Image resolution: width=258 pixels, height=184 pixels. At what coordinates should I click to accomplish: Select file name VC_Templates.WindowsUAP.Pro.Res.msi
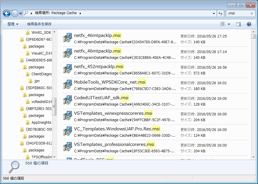[x=117, y=129]
